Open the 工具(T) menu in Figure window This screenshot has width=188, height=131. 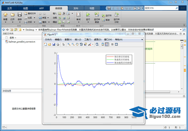[x=88, y=40]
